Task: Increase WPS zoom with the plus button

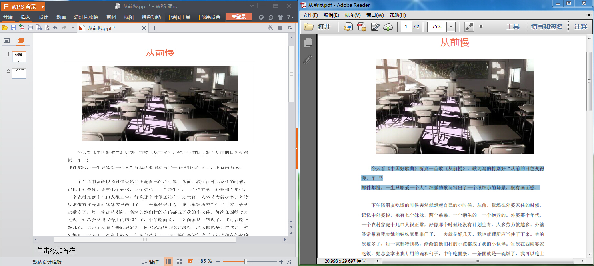Action: point(281,262)
